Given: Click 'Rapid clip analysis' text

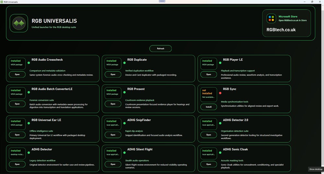Looking at the screenshot, I should click(x=134, y=131).
